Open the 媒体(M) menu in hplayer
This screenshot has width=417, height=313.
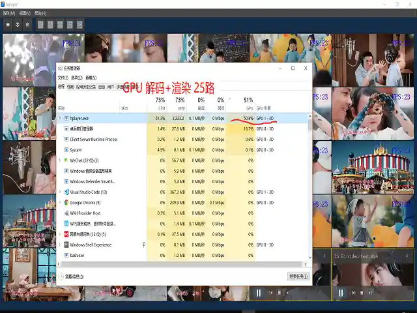click(8, 12)
